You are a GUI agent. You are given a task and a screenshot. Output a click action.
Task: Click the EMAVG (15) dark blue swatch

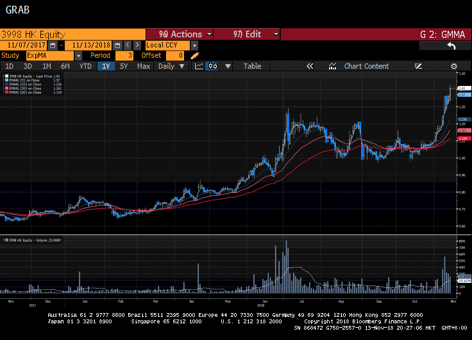[6, 84]
